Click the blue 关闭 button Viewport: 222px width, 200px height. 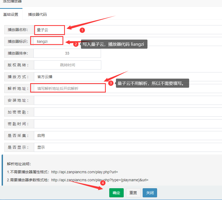coord(150,193)
